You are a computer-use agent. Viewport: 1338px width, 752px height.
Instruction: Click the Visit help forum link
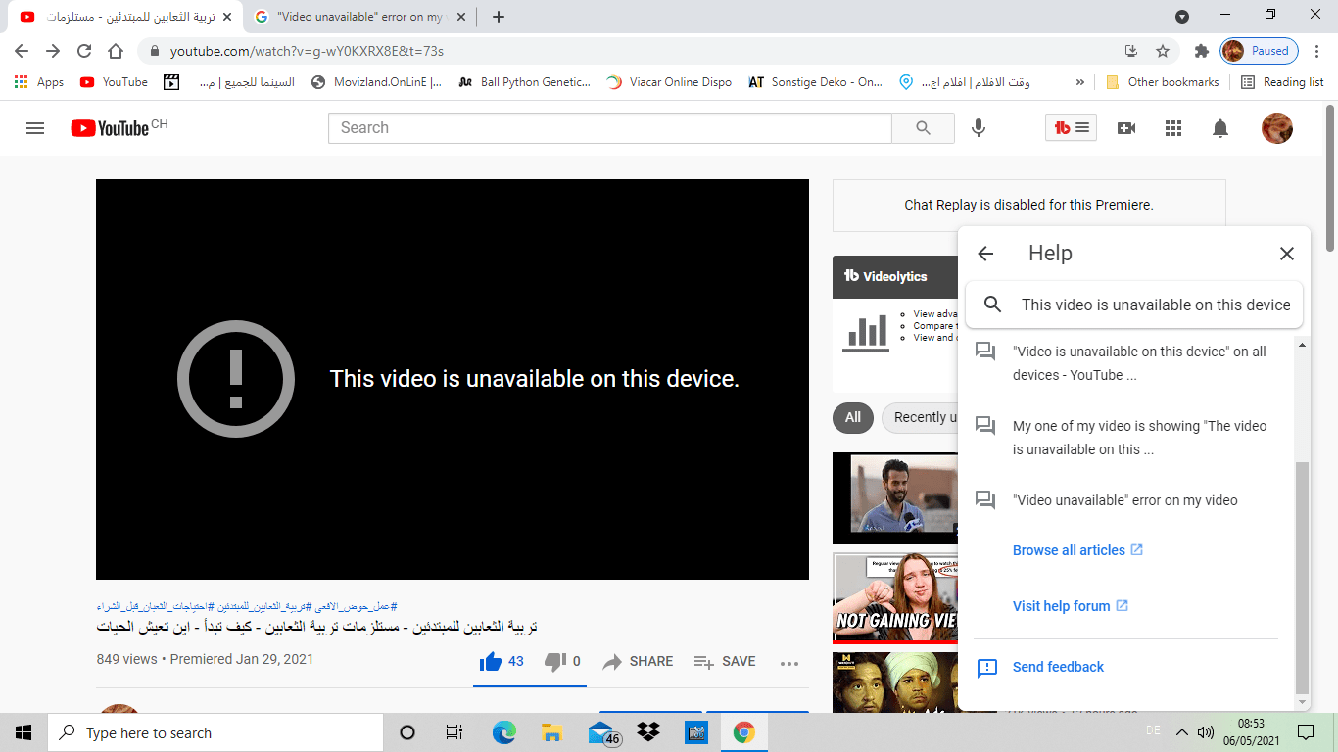pyautogui.click(x=1062, y=605)
